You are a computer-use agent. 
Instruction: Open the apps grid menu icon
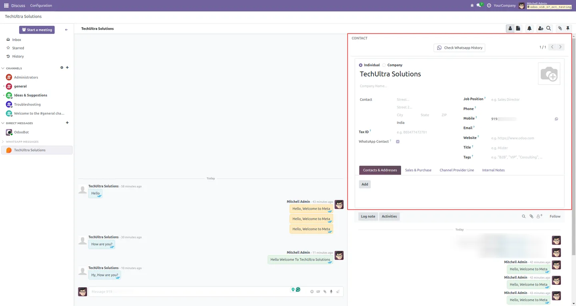6,6
